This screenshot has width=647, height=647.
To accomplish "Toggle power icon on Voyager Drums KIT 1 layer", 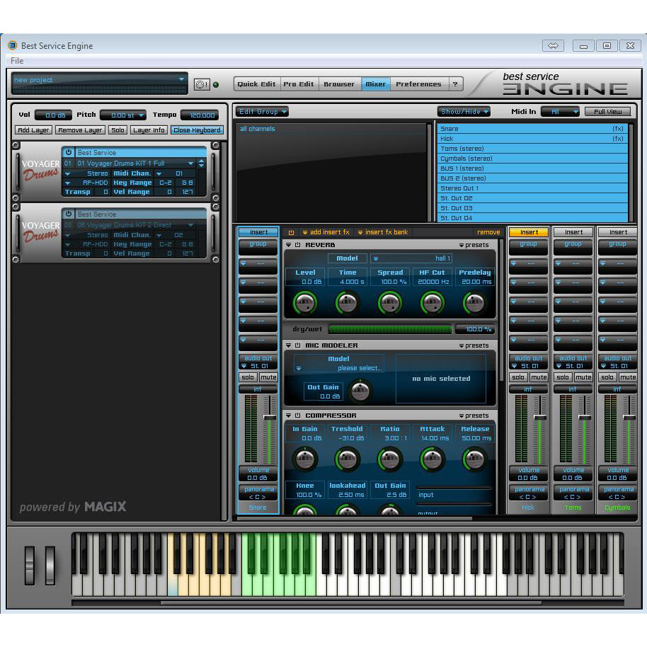I will [69, 153].
